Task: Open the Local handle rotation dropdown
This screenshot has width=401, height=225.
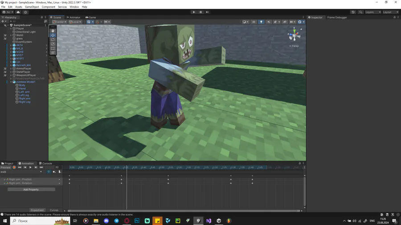Action: 75,22
